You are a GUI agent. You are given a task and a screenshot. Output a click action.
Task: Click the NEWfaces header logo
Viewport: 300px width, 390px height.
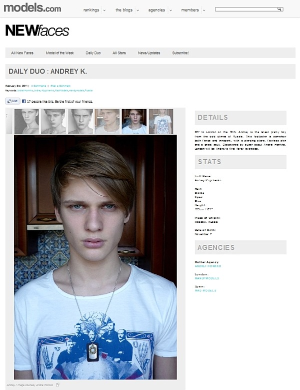tap(37, 31)
